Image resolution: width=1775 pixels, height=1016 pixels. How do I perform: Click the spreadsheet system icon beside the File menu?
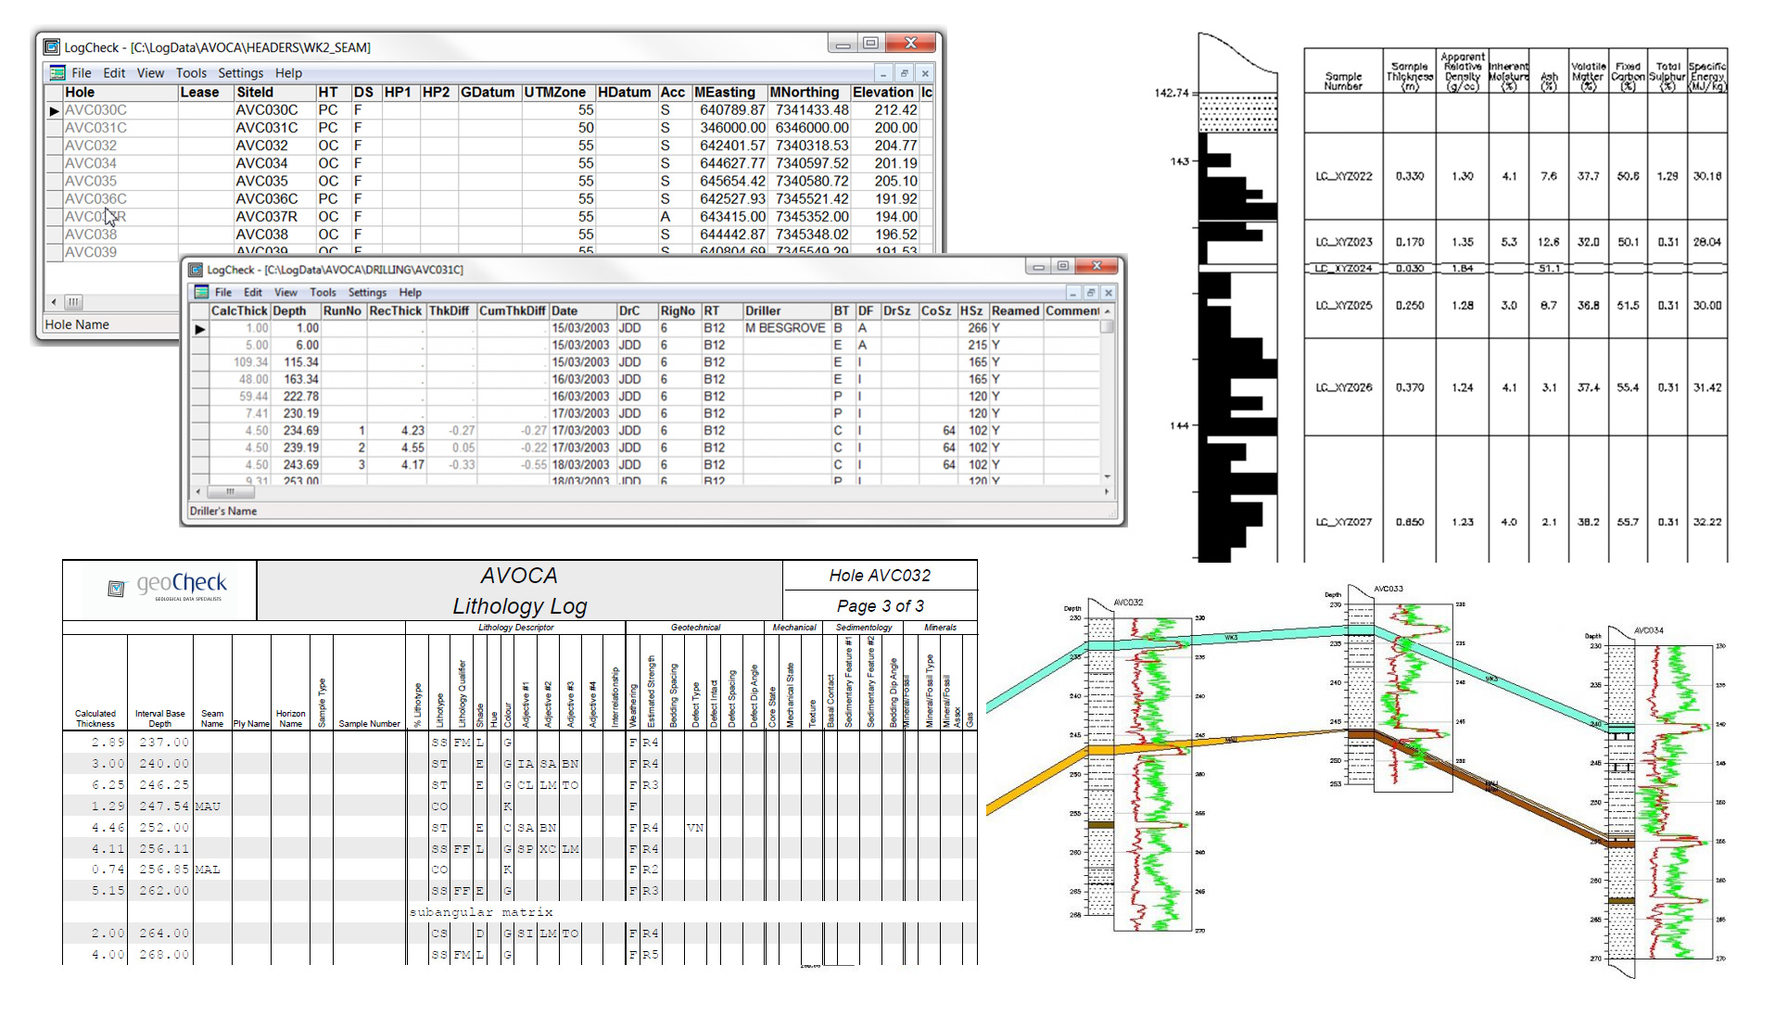[57, 73]
